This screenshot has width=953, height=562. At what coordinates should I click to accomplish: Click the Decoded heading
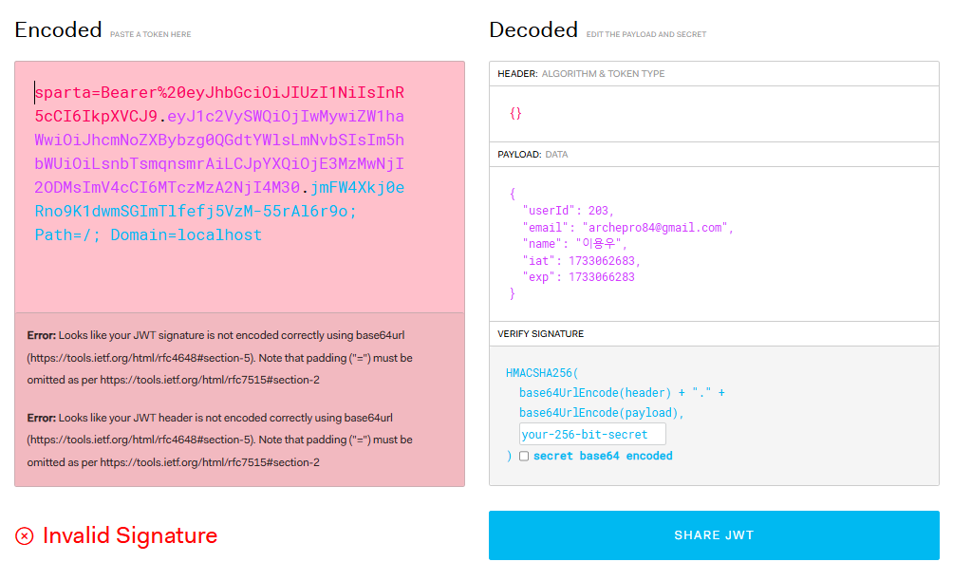click(x=533, y=29)
